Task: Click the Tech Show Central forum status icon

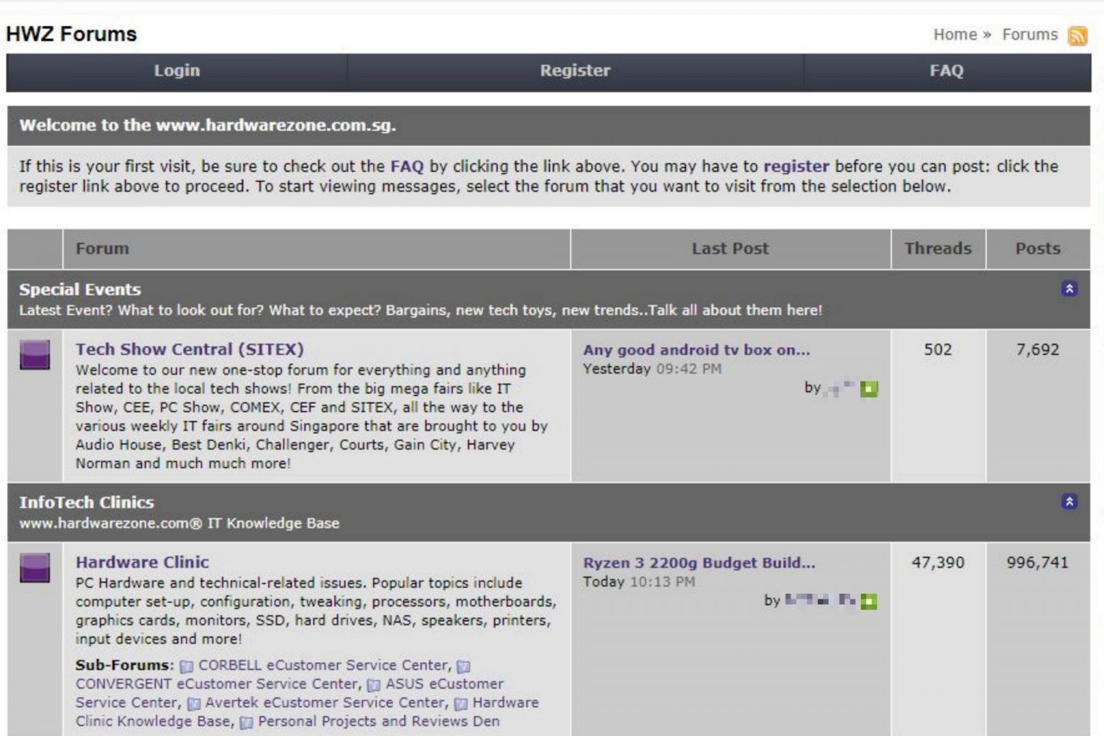Action: (34, 355)
